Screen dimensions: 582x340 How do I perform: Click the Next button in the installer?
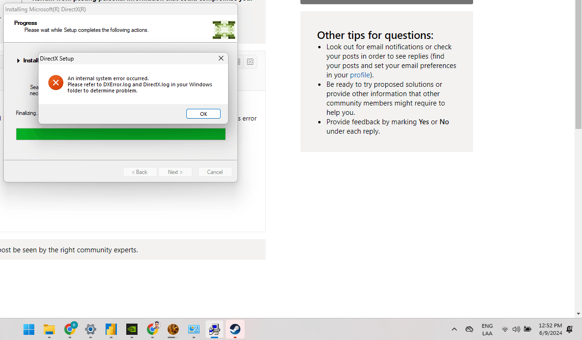[175, 172]
